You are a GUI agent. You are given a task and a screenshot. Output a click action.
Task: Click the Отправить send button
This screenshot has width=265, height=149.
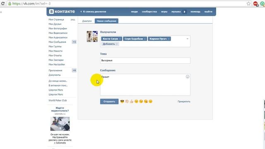coord(109,101)
